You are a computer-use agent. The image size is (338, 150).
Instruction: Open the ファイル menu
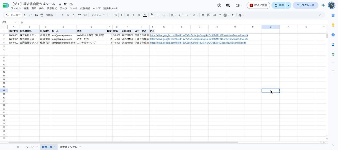tap(16, 9)
